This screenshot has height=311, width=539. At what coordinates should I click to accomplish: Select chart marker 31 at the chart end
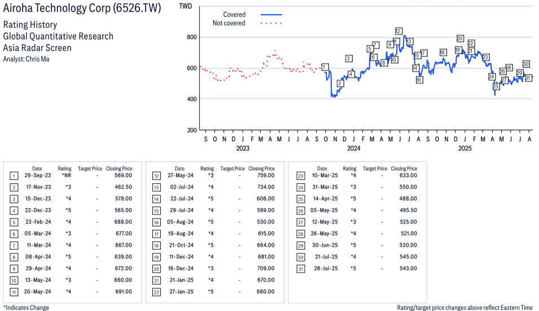[x=528, y=78]
